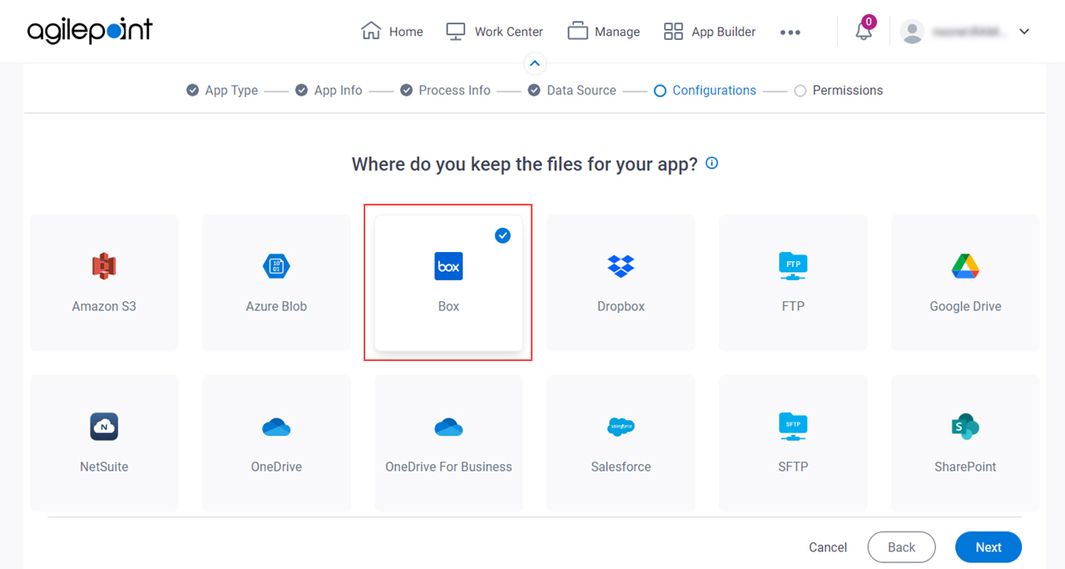1065x569 pixels.
Task: Select the OneDrive For Business icon
Action: [x=448, y=427]
